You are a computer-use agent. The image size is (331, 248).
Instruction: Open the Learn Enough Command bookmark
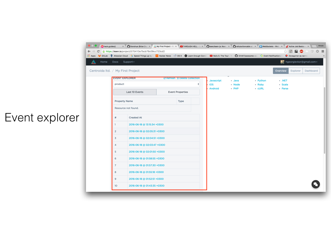point(196,56)
